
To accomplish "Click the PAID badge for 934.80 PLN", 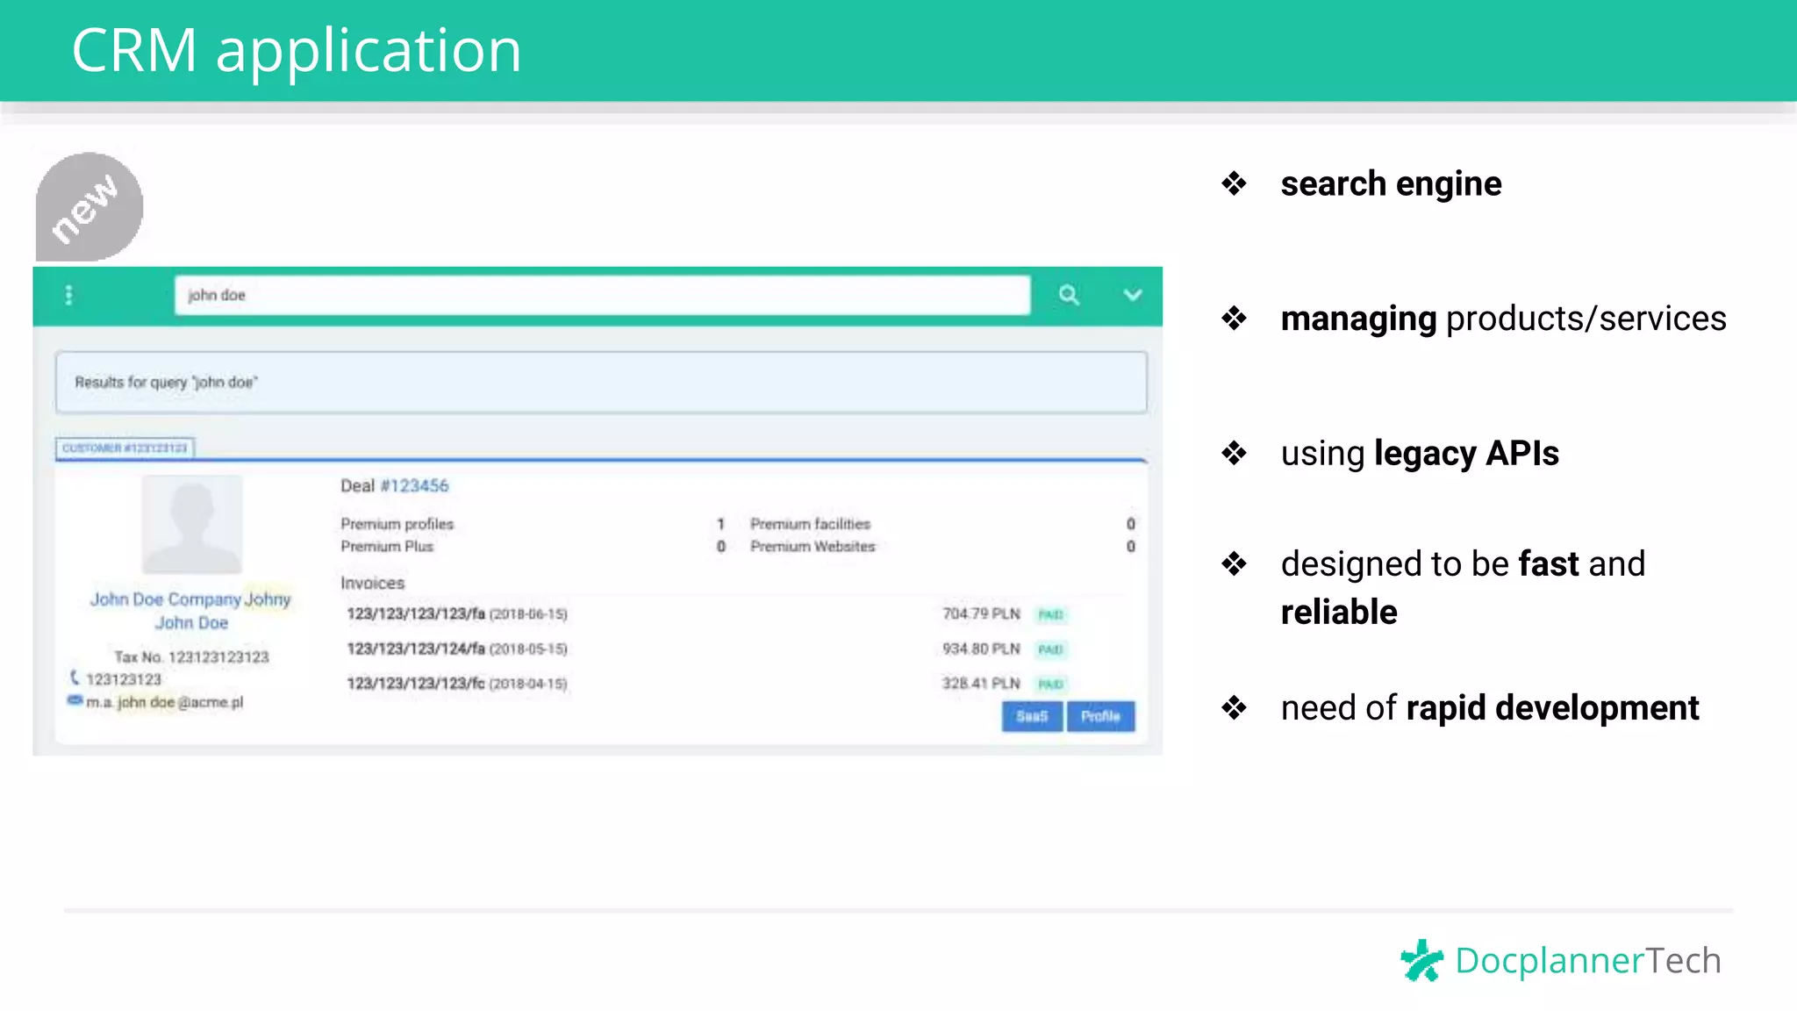I will [x=1050, y=649].
